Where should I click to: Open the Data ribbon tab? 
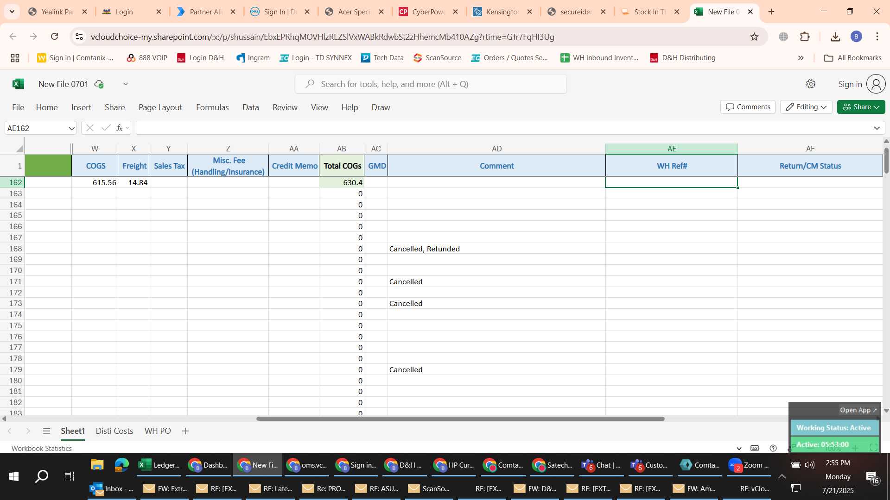pos(250,107)
